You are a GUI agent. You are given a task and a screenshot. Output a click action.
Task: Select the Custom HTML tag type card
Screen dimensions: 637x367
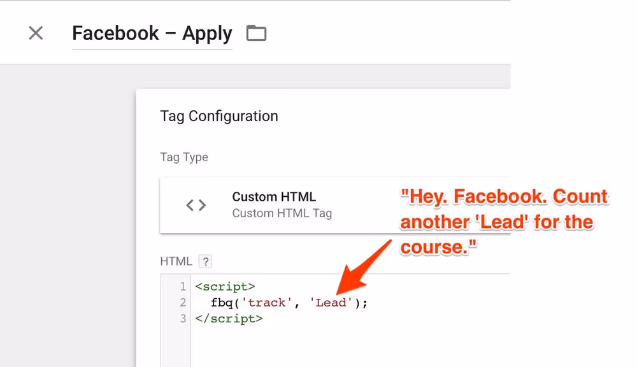(x=335, y=205)
